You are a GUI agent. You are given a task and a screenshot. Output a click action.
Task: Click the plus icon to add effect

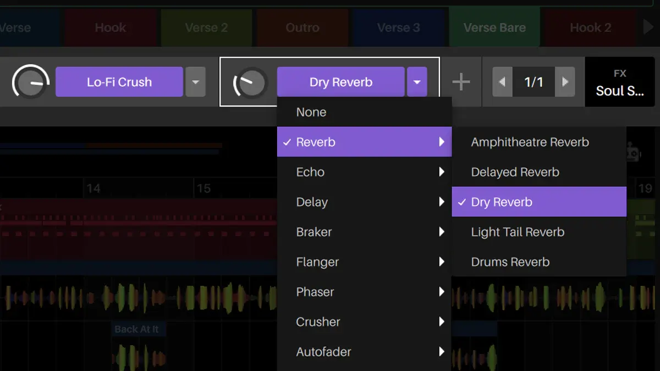coord(461,82)
